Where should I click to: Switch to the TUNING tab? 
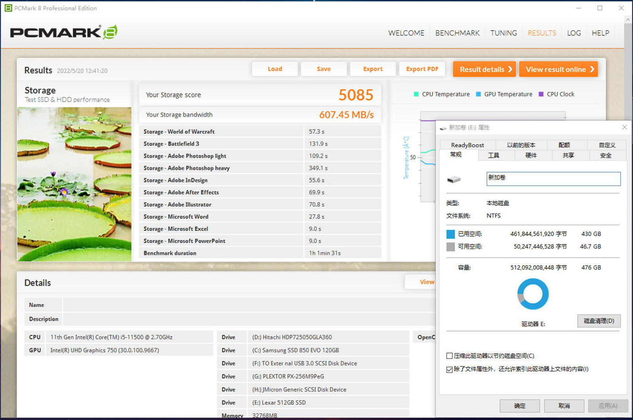pos(503,33)
